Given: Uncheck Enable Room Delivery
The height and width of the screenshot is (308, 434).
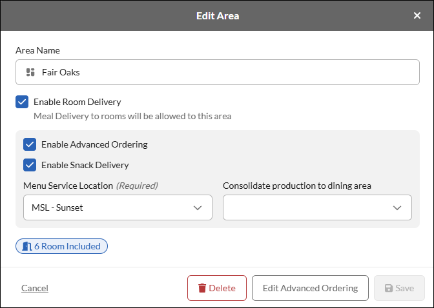Looking at the screenshot, I should (x=22, y=102).
